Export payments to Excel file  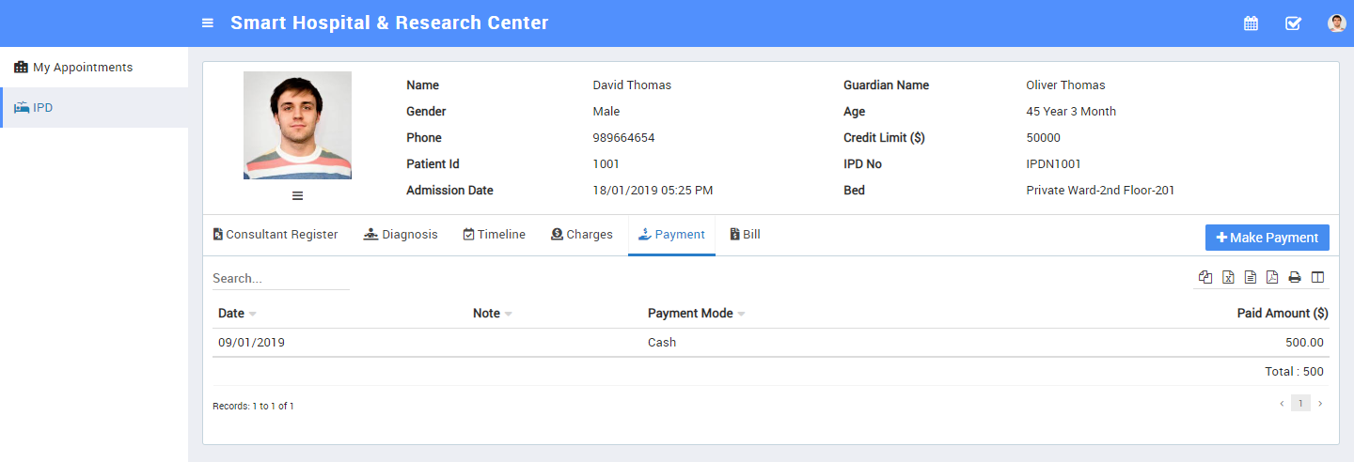(x=1228, y=277)
